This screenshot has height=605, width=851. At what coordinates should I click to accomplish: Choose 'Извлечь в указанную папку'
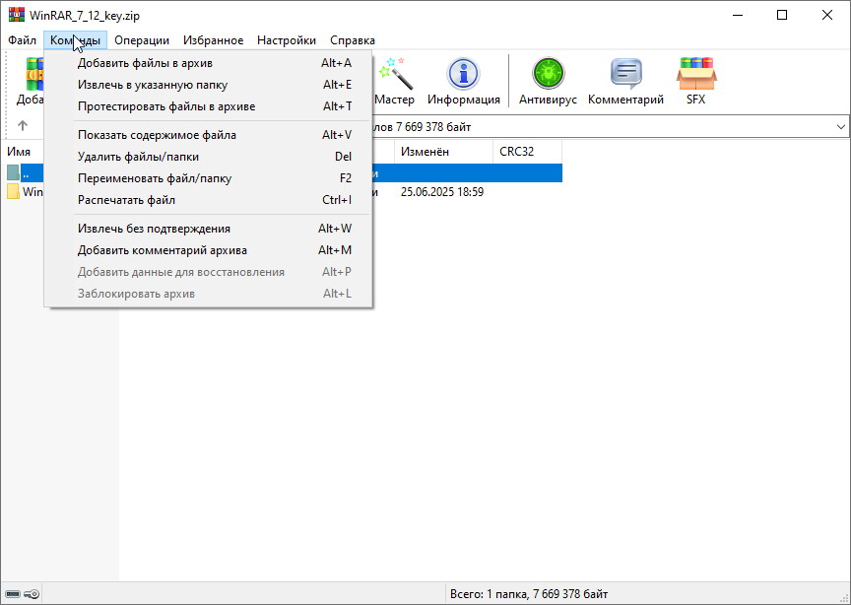click(209, 85)
